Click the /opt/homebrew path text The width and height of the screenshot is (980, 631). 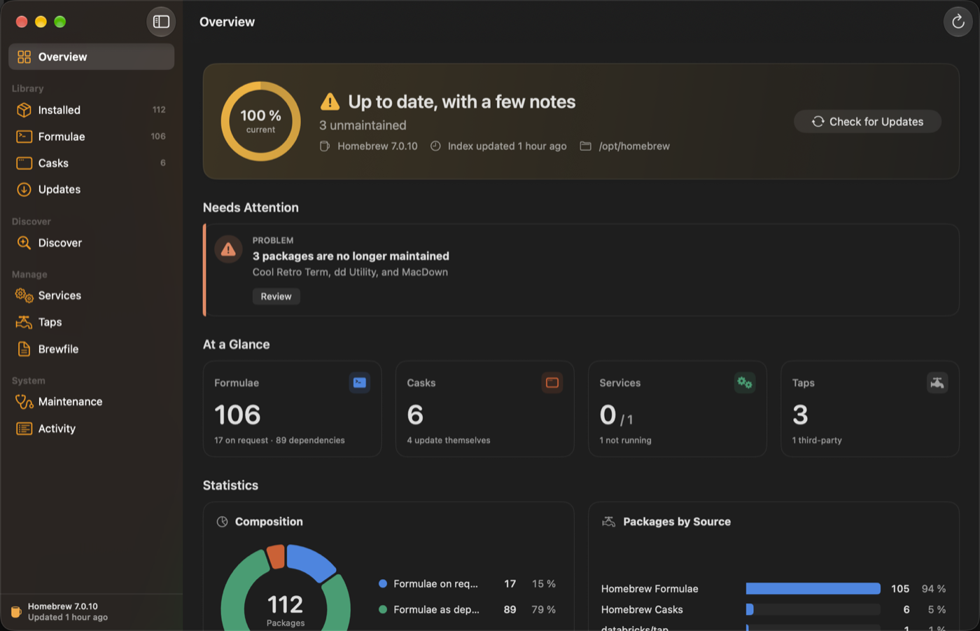[x=634, y=146]
